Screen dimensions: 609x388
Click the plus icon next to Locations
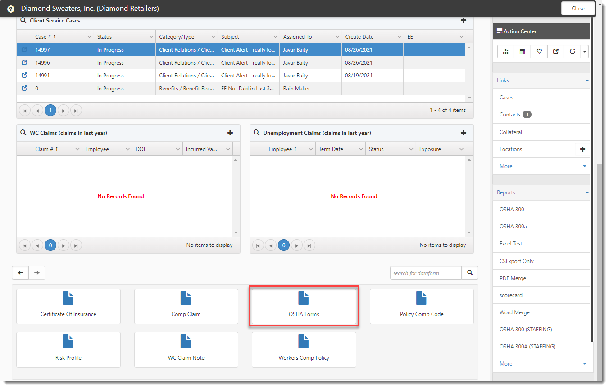pyautogui.click(x=582, y=149)
